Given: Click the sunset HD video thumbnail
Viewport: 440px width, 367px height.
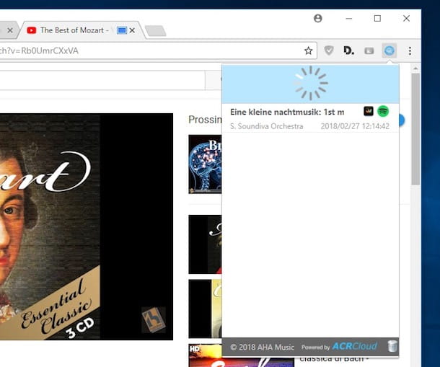Looking at the screenshot, I should (242, 355).
